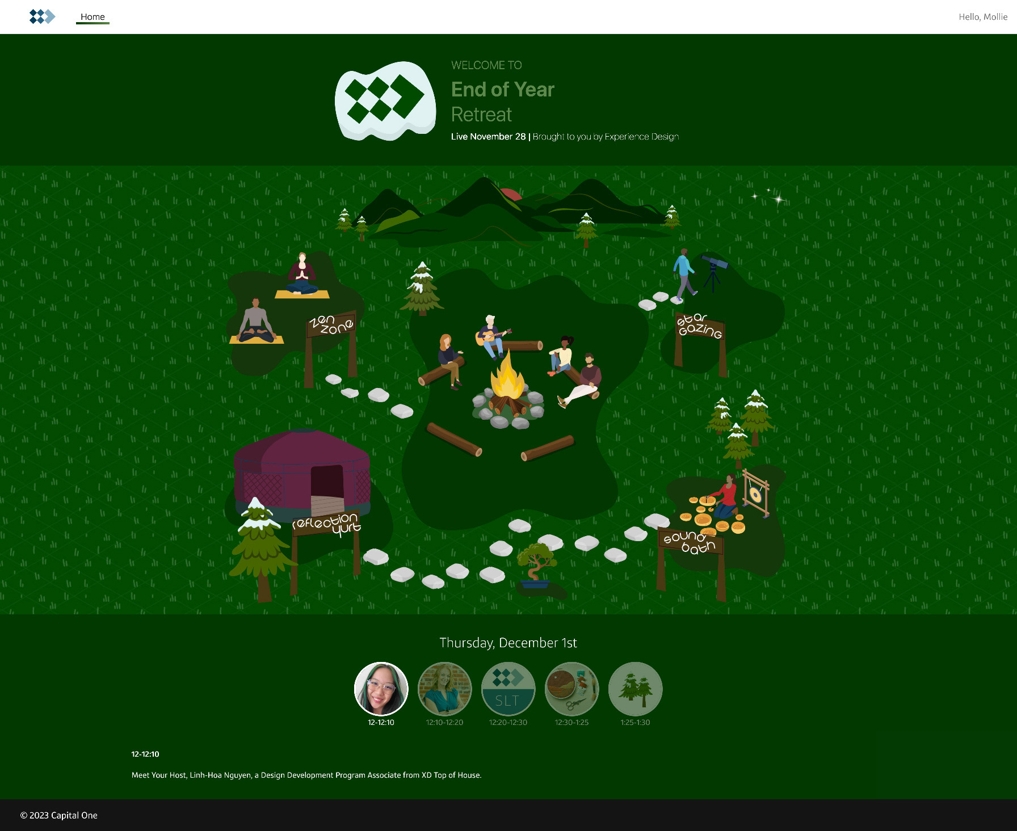Select the 1:25-1:30 pine trees thumbnail
1017x831 pixels.
pyautogui.click(x=636, y=689)
